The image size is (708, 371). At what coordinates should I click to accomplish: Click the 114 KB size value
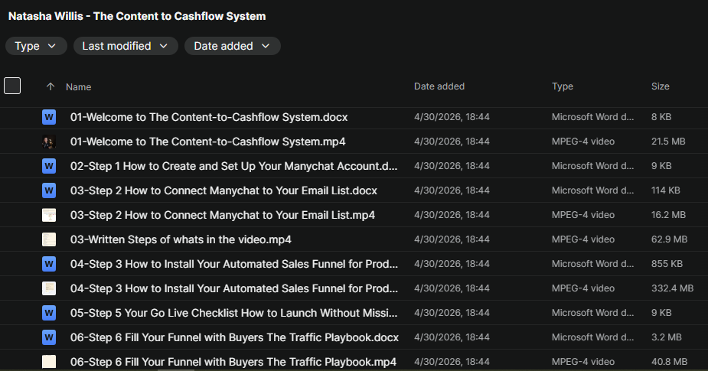tap(666, 190)
